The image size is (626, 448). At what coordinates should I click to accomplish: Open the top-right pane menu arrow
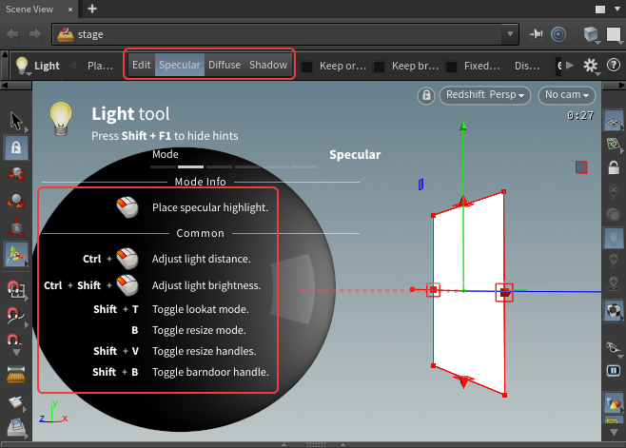[616, 9]
